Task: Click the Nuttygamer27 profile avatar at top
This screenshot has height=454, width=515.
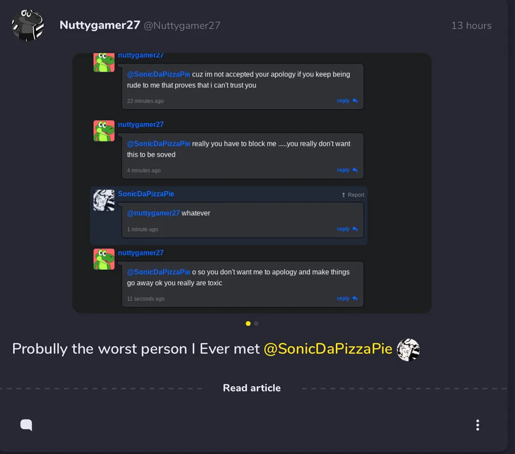Action: click(x=28, y=25)
